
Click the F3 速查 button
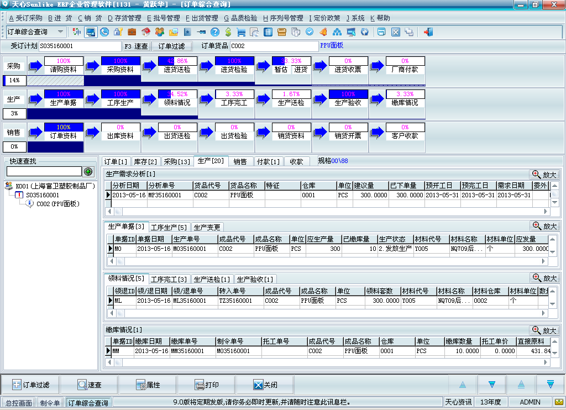(137, 46)
